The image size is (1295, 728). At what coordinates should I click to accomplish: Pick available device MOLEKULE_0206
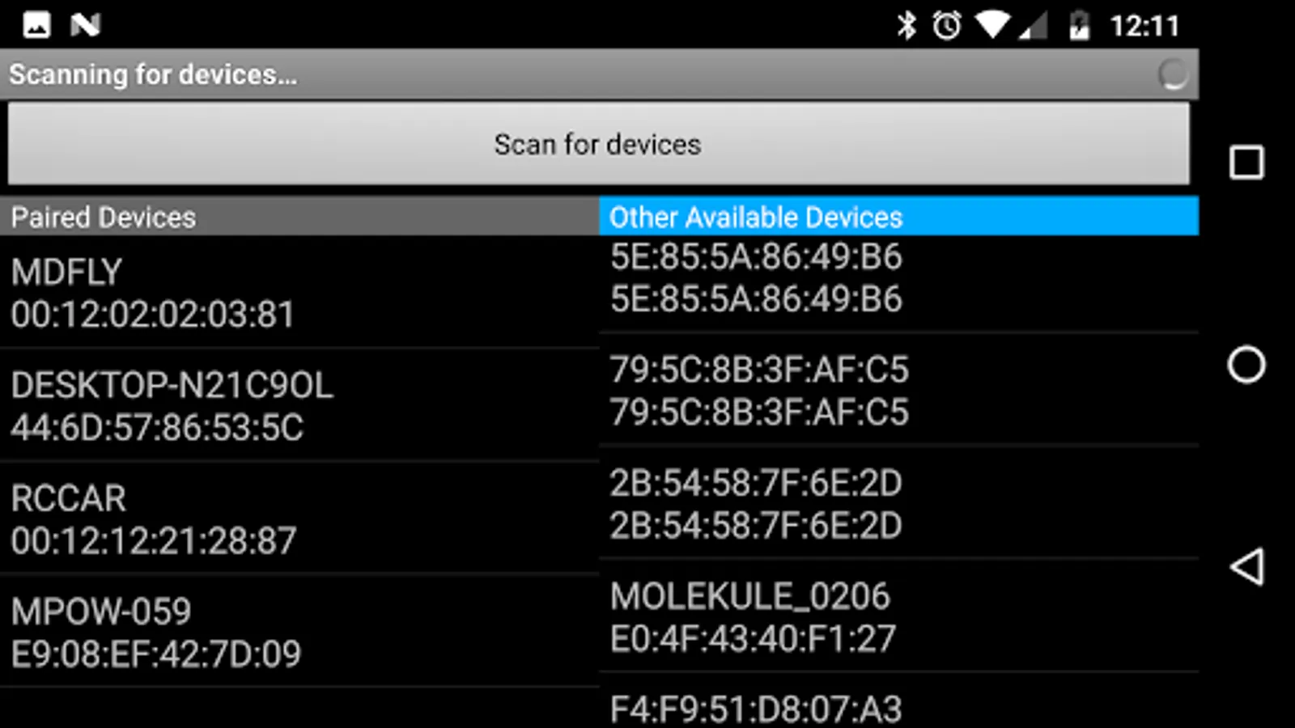(898, 617)
